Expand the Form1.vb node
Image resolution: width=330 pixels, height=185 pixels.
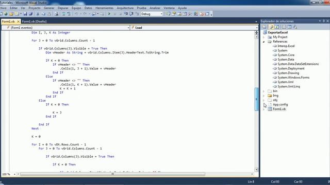click(x=264, y=109)
